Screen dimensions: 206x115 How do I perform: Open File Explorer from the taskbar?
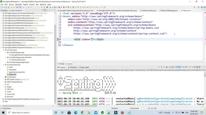click(x=89, y=112)
